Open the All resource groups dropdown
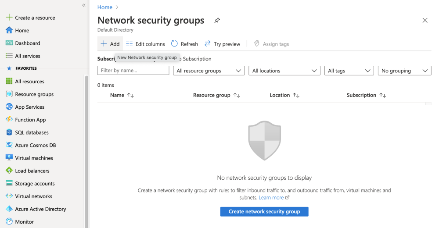The height and width of the screenshot is (228, 439). point(209,71)
